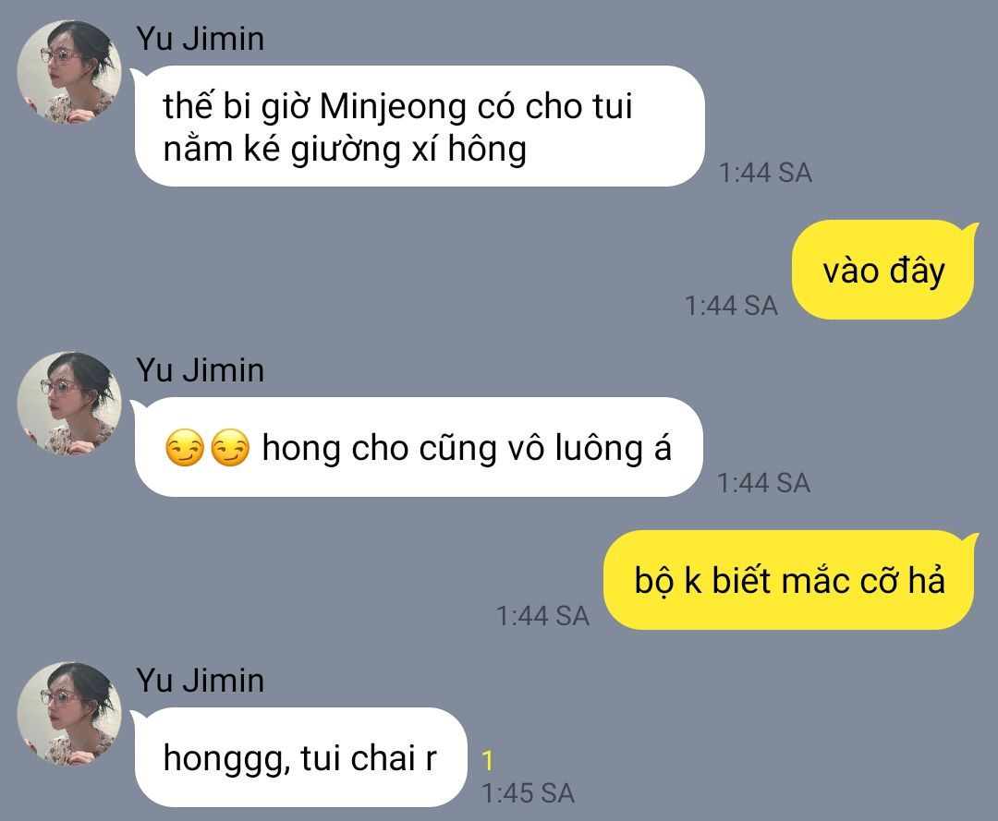Image resolution: width=998 pixels, height=821 pixels.
Task: Click the 1:44 SA timestamp beside the Minjeong message
Action: [766, 173]
